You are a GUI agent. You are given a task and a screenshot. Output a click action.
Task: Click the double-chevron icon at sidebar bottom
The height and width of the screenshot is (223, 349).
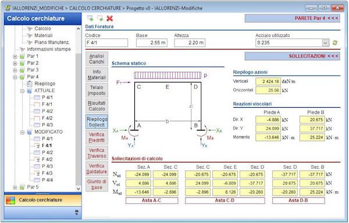pos(77,212)
